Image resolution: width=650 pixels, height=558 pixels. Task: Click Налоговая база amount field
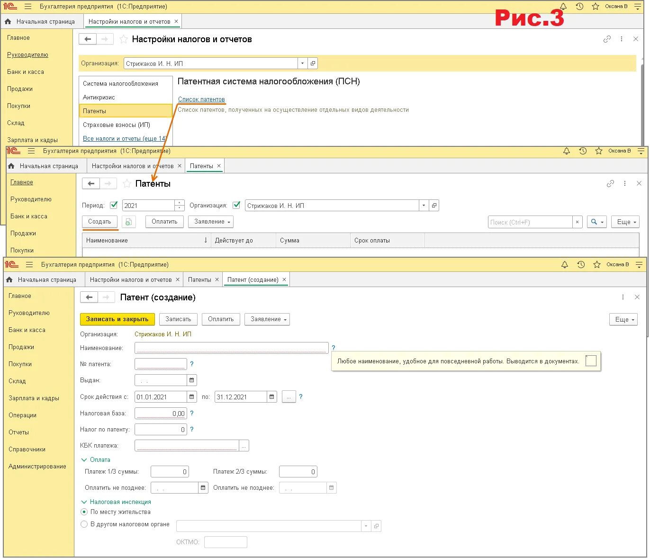point(161,413)
